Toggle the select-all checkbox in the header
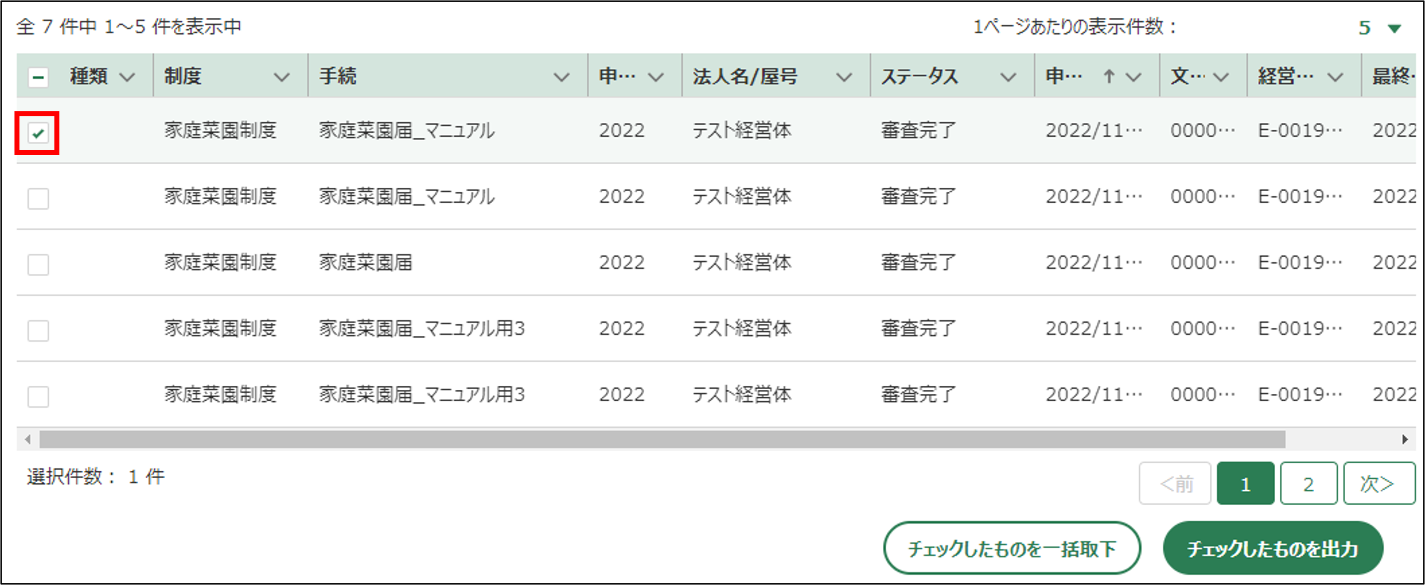Viewport: 1425px width, 585px height. pos(38,77)
